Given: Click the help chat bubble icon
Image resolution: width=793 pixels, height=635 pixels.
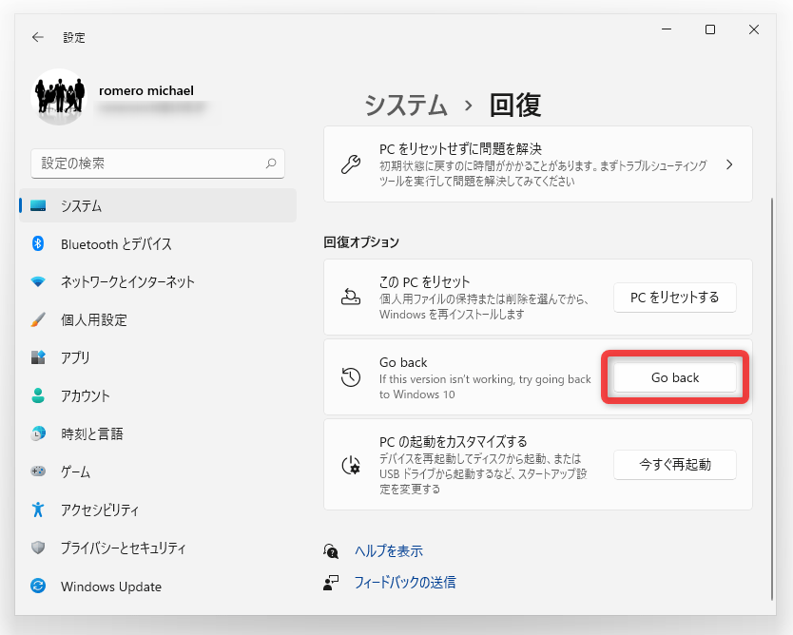Looking at the screenshot, I should 331,551.
